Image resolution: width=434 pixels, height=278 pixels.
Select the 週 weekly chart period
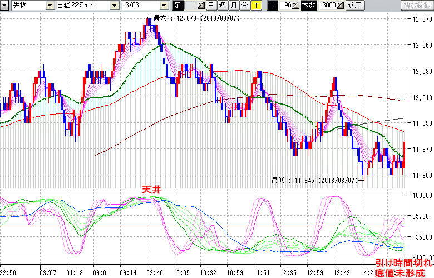tap(221, 6)
